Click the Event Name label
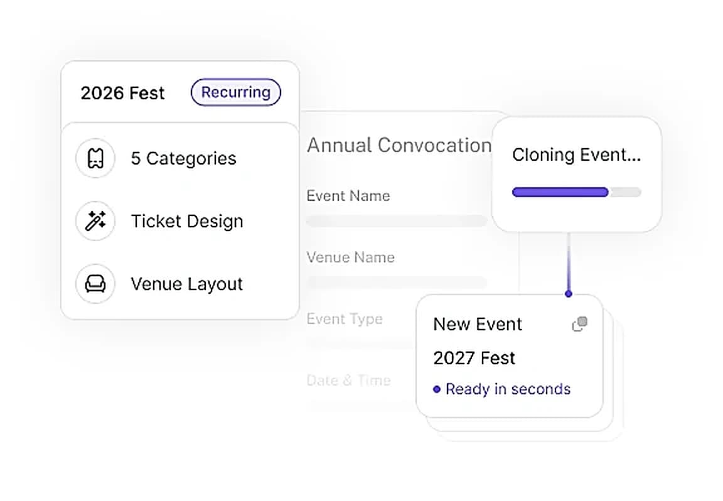Viewport: 723px width, 501px height. [348, 196]
